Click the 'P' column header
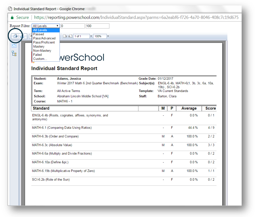 tap(172, 108)
